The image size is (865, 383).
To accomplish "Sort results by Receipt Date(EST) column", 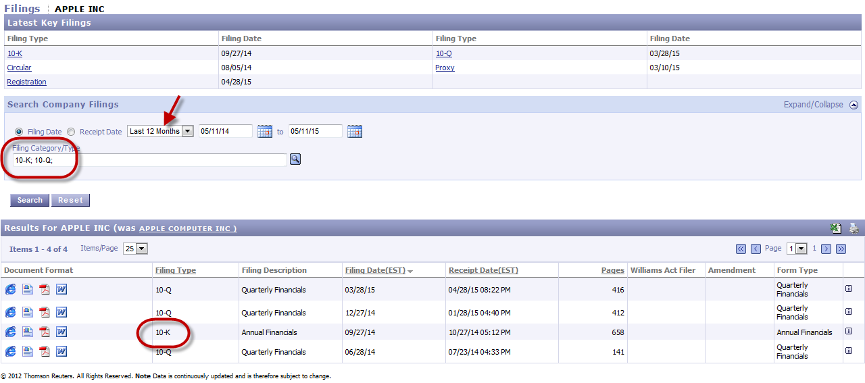I will pos(483,270).
